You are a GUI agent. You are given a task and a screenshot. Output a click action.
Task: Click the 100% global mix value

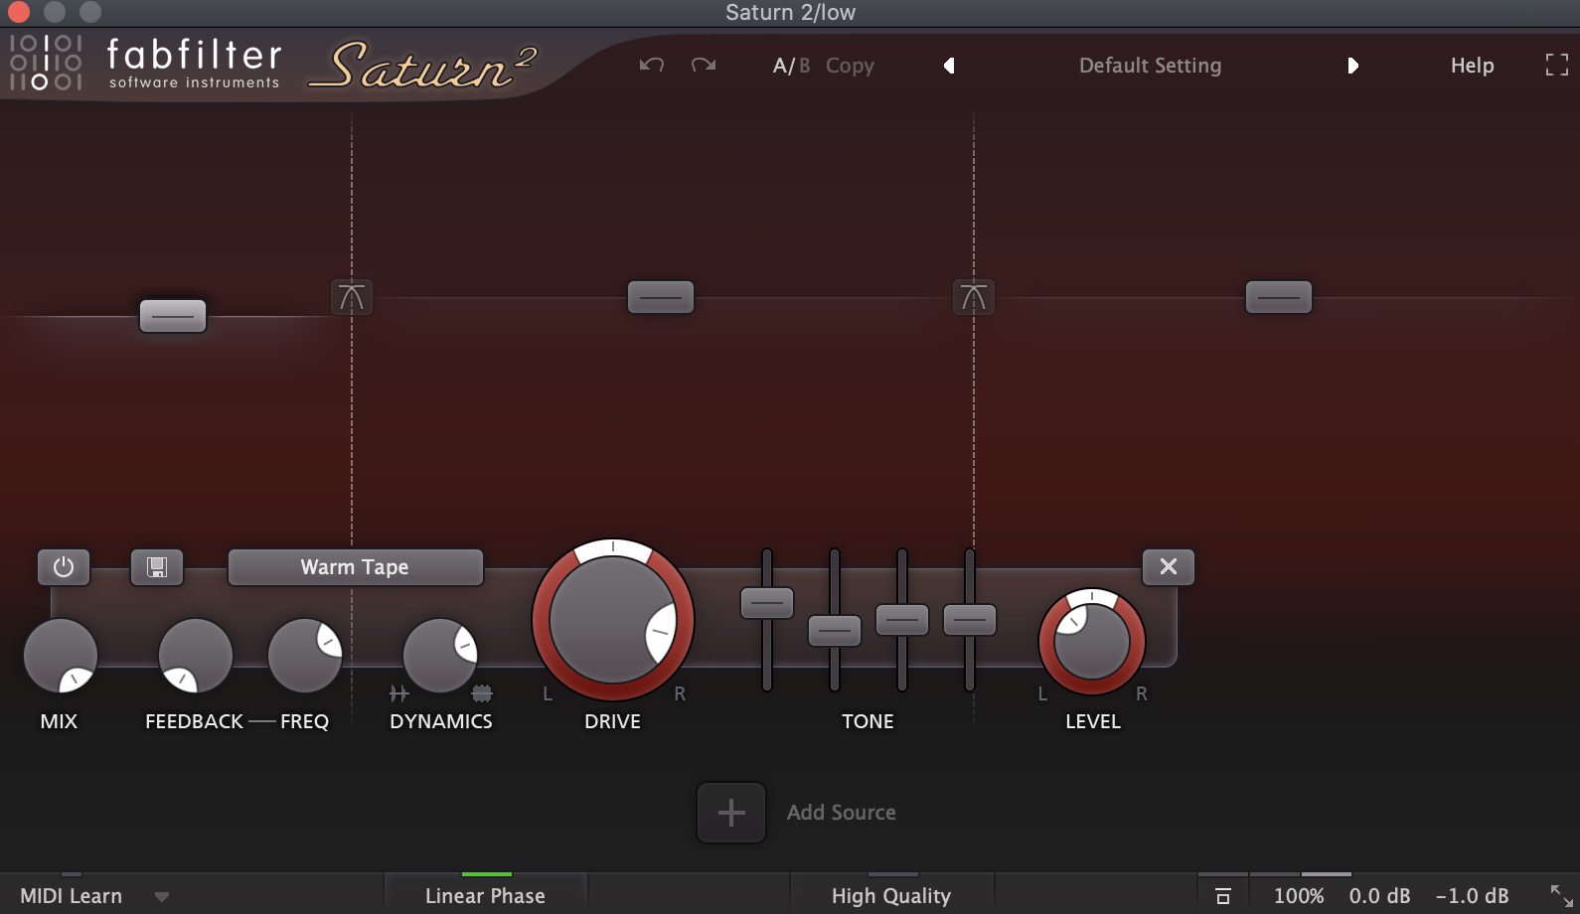pos(1299,896)
